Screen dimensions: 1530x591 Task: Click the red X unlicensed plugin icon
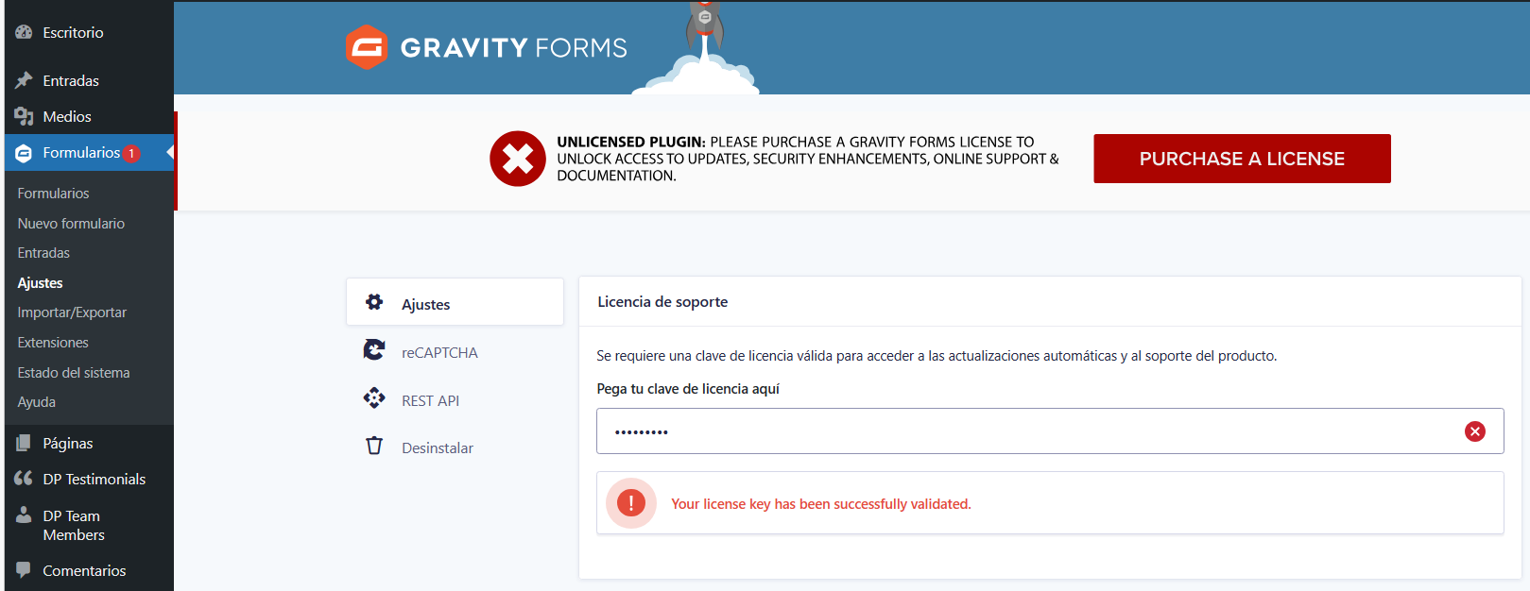tap(518, 159)
